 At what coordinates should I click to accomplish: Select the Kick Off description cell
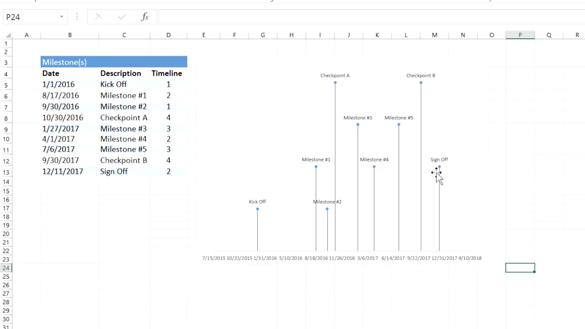(124, 84)
